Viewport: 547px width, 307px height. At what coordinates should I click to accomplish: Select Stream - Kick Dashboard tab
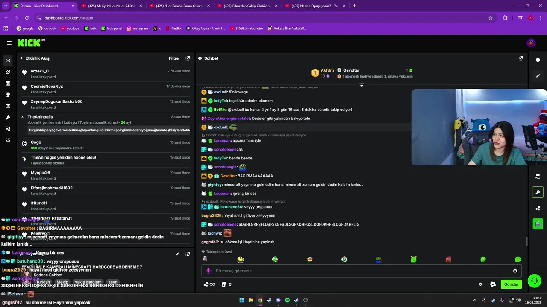point(43,6)
